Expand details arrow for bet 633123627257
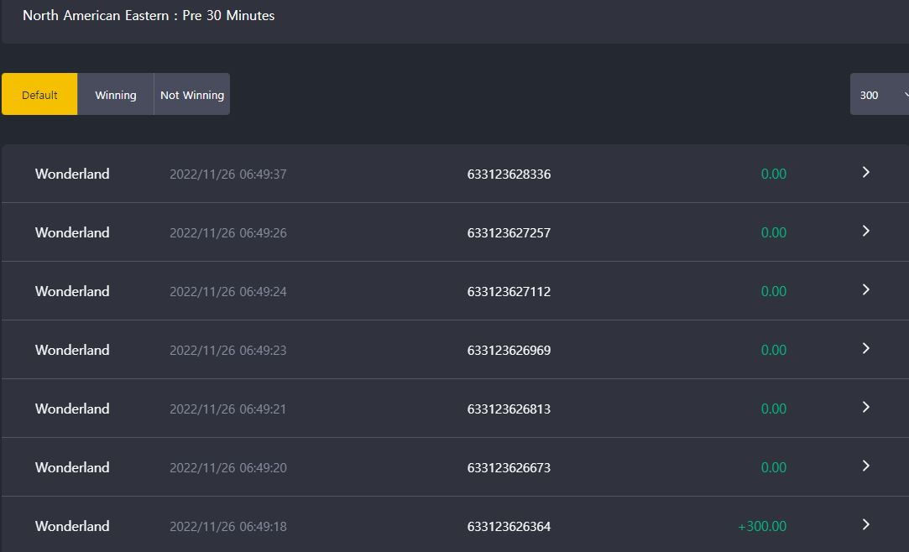 (865, 231)
